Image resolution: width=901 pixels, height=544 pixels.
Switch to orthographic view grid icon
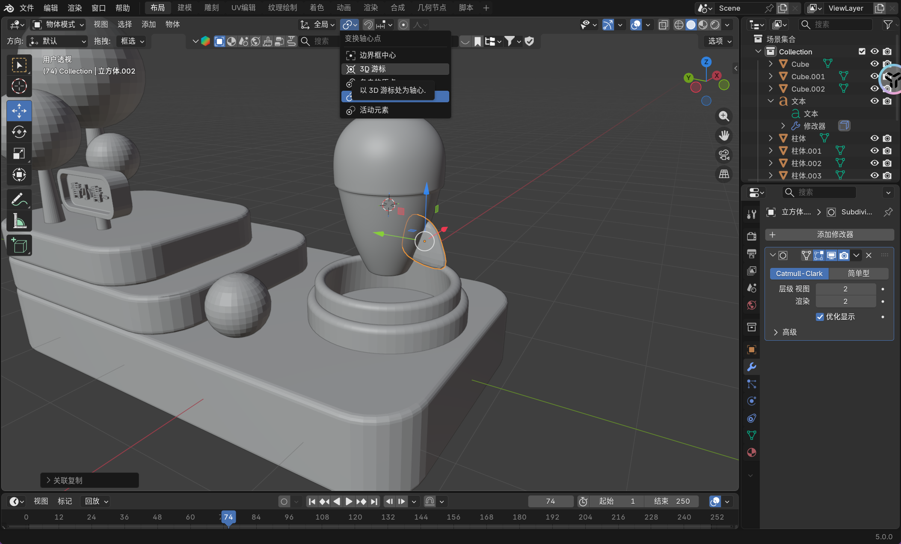click(x=724, y=174)
